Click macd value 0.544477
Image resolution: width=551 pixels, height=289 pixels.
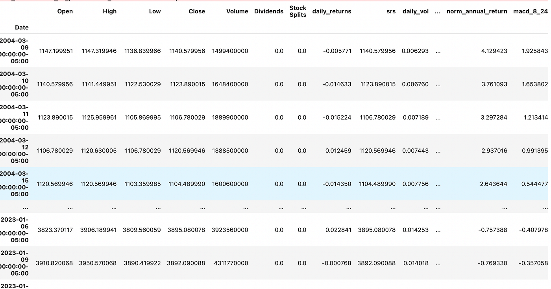click(534, 184)
